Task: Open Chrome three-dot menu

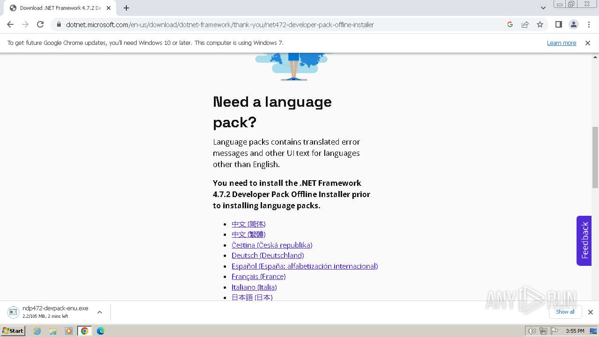Action: (x=589, y=25)
